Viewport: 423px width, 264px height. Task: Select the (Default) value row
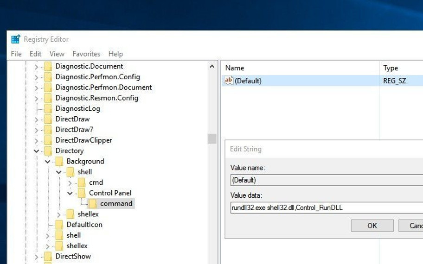pyautogui.click(x=322, y=81)
